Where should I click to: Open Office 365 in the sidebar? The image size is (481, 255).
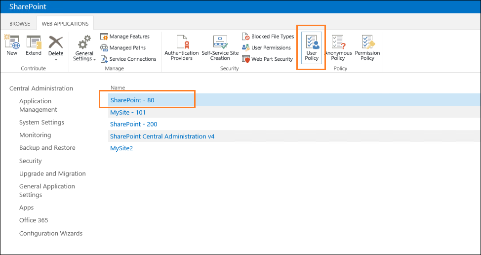(x=34, y=220)
